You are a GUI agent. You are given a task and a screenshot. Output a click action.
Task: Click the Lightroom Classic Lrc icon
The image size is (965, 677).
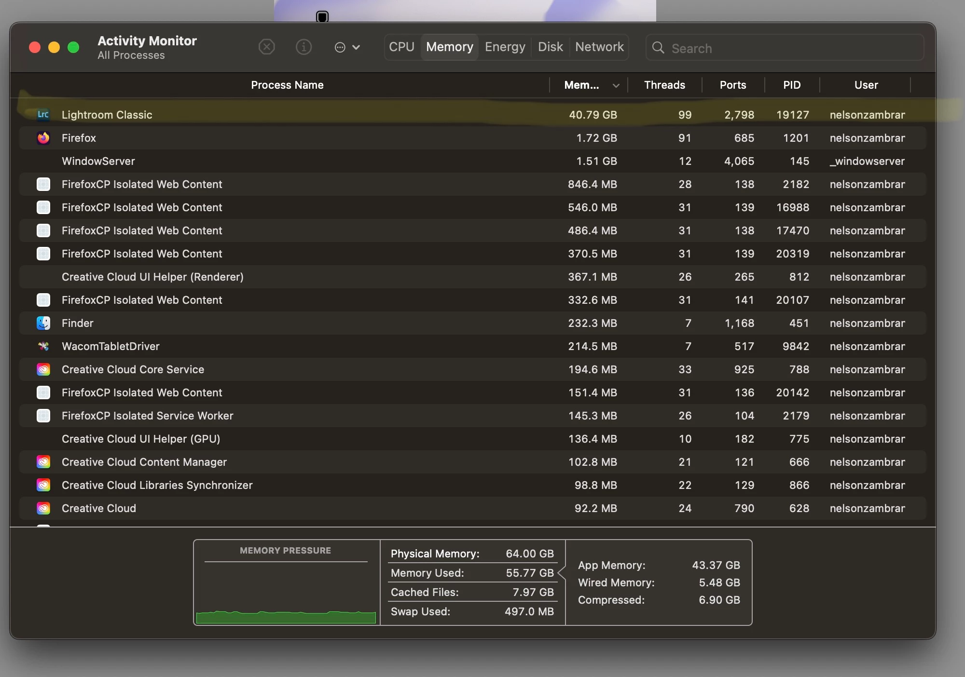click(43, 115)
